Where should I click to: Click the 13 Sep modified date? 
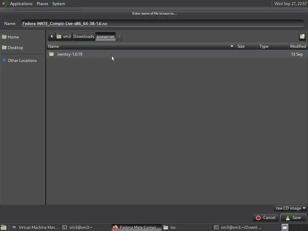297,54
